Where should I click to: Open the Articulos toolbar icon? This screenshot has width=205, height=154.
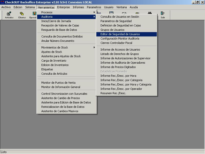point(9,15)
